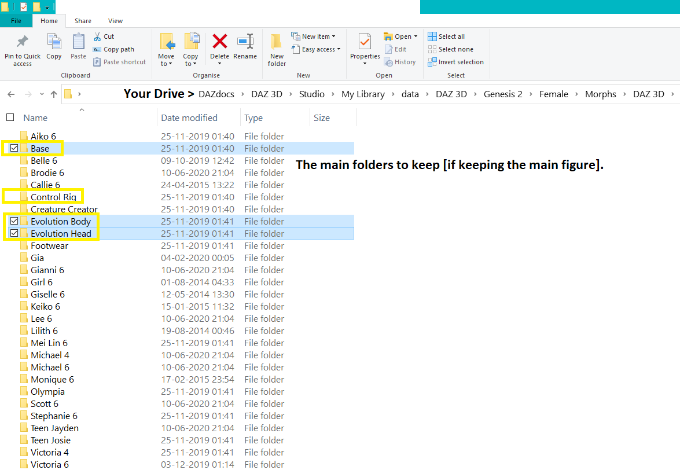Open the Properties icon
The image size is (680, 470).
(x=365, y=42)
